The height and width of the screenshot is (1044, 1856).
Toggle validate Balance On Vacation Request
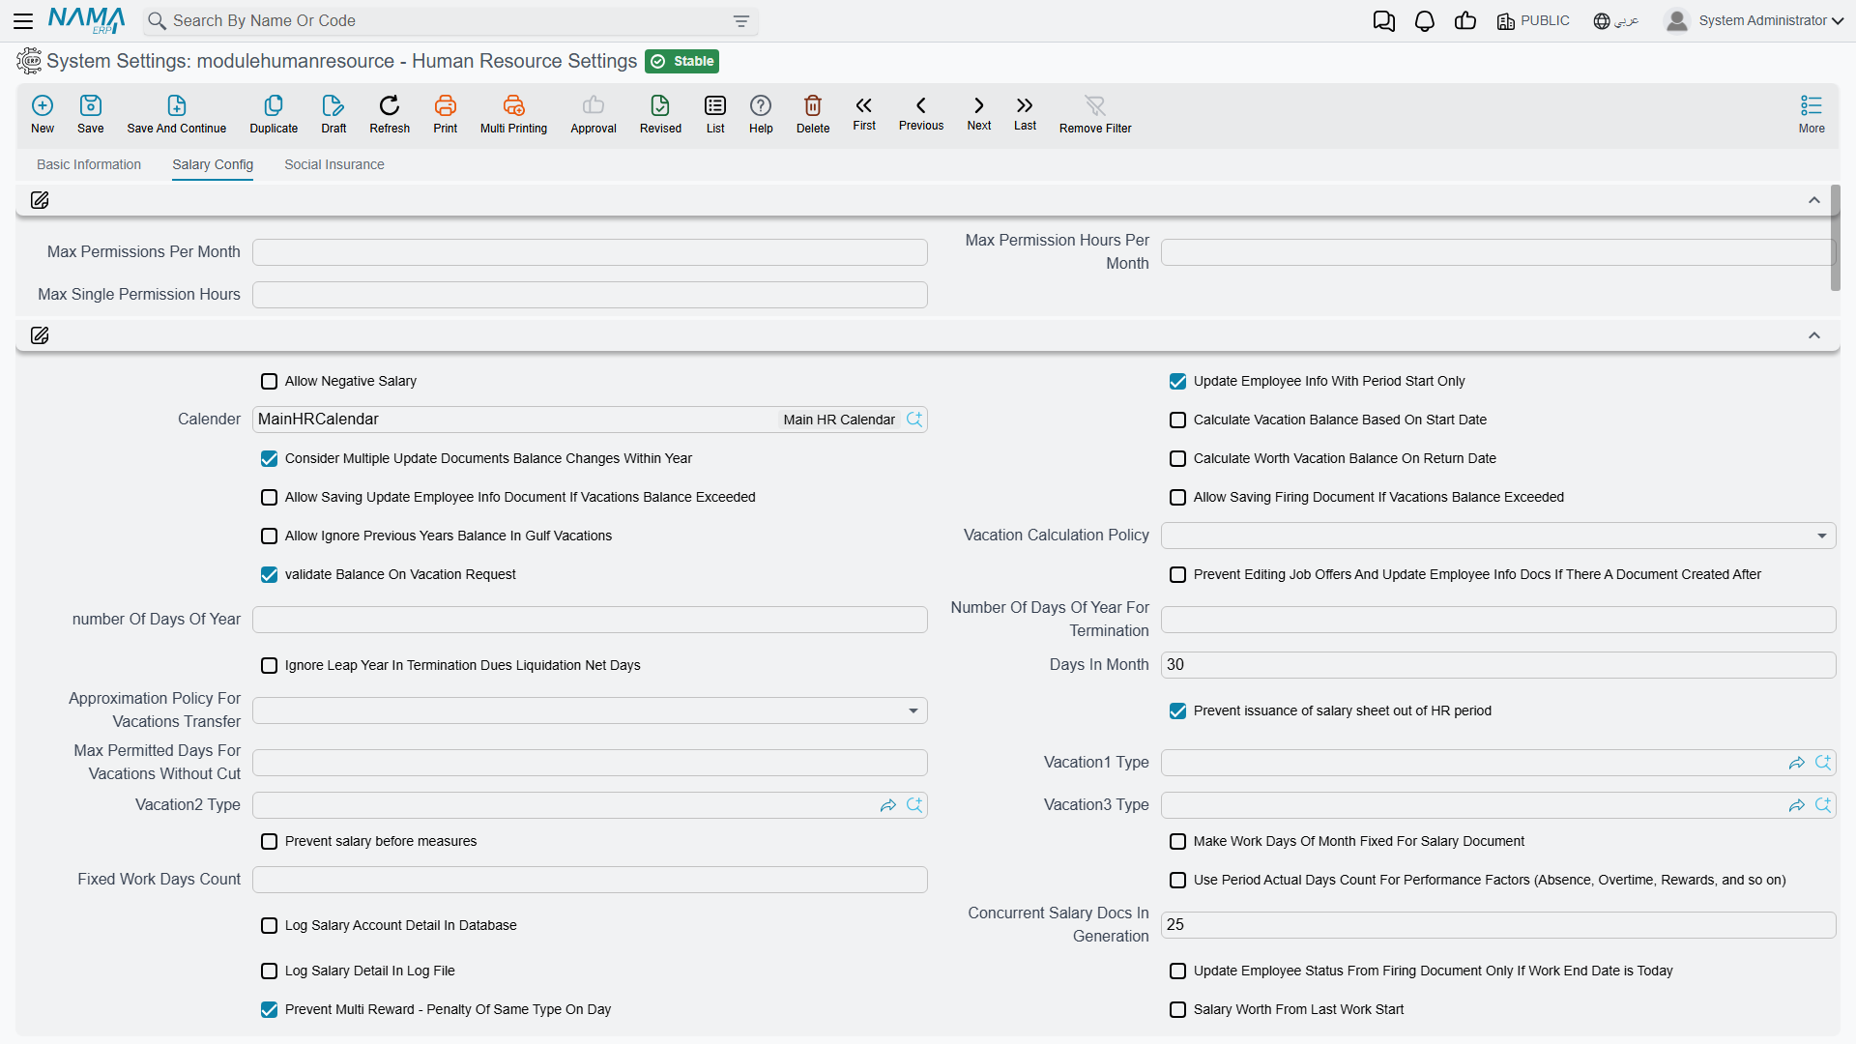[x=270, y=575]
